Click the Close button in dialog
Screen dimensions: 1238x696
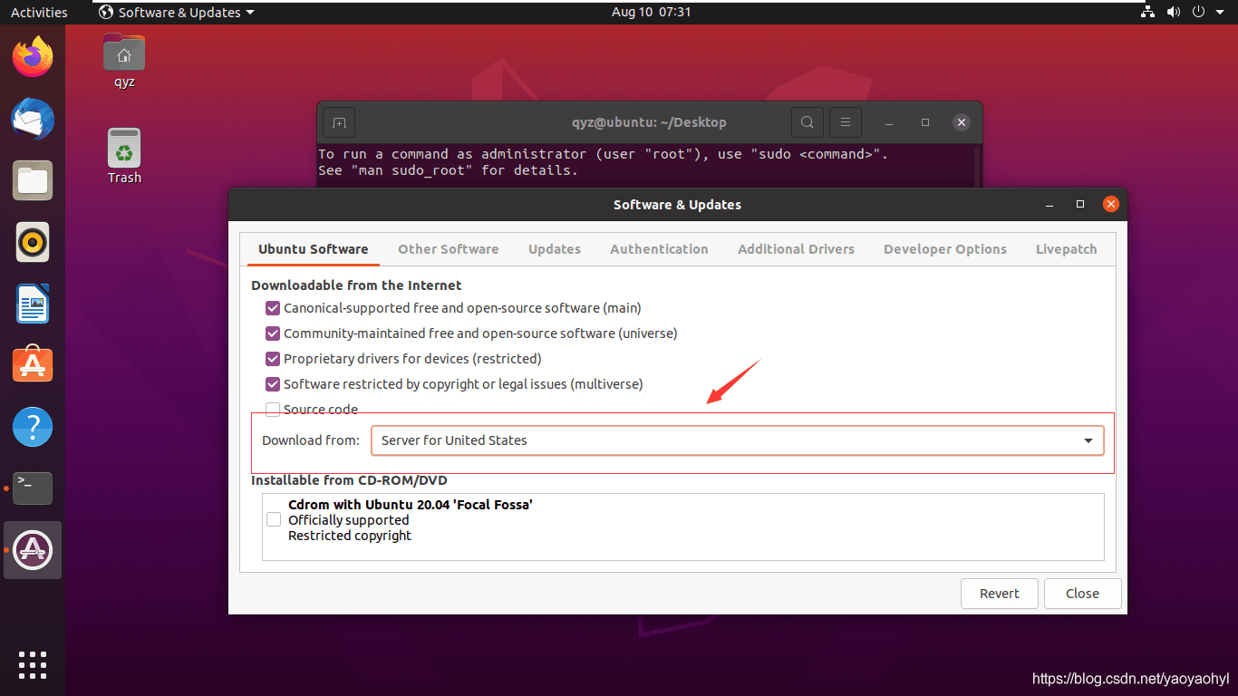coord(1082,594)
